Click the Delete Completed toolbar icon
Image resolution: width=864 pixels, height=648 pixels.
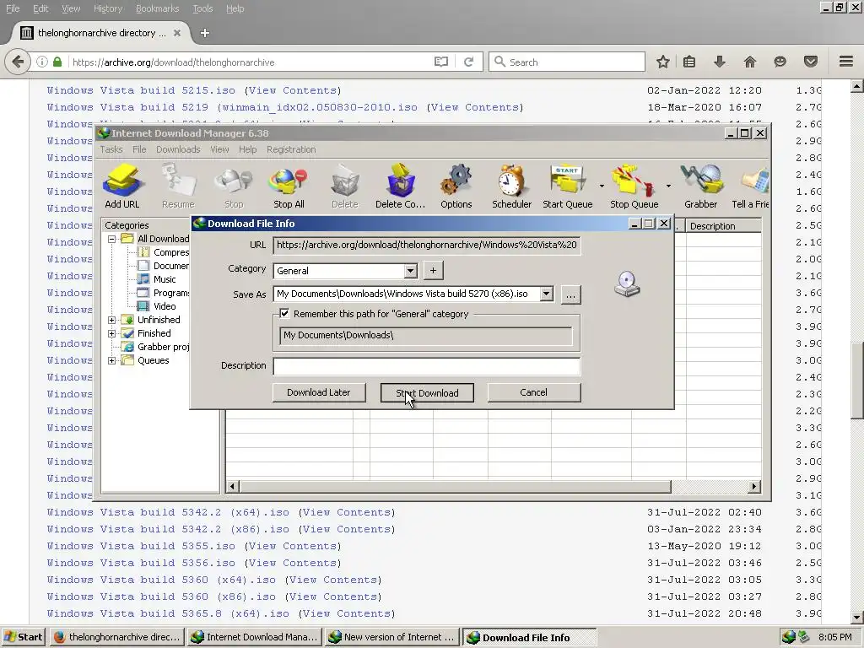(400, 186)
